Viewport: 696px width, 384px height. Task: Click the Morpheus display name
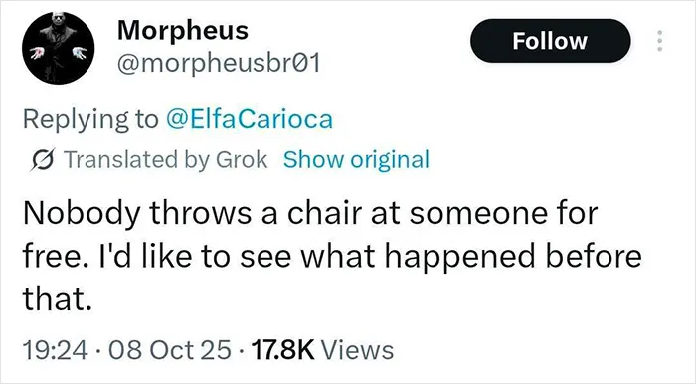click(x=183, y=30)
